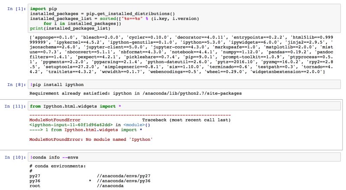The height and width of the screenshot is (190, 346).
Task: Click the py27 environment row
Action: tap(90, 176)
